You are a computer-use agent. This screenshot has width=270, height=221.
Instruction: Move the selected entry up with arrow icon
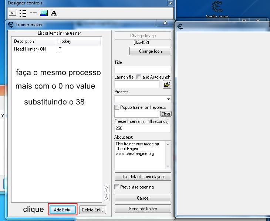click(107, 188)
